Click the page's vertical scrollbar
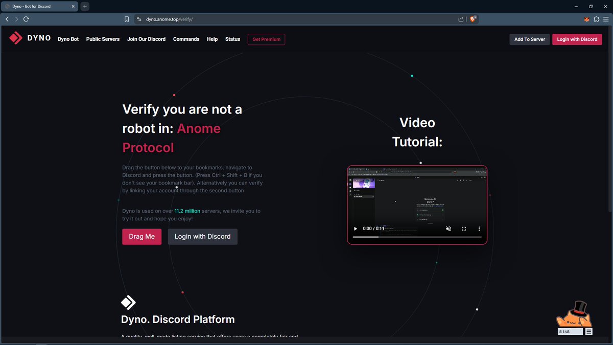This screenshot has height=345, width=613. point(610,120)
